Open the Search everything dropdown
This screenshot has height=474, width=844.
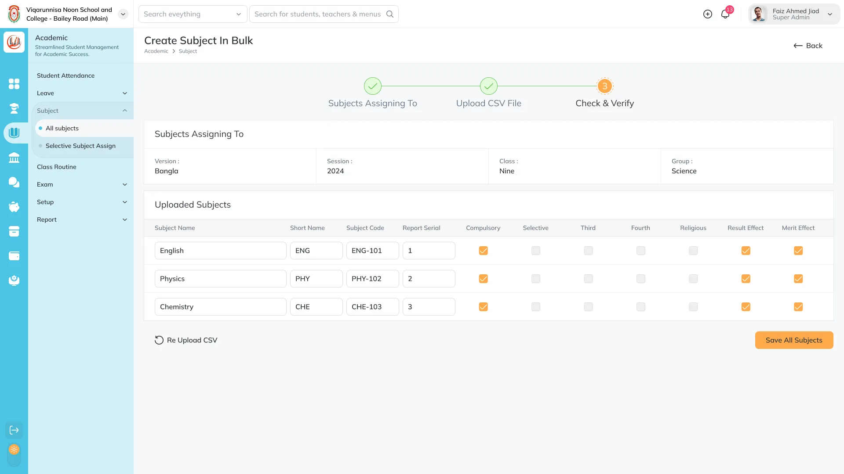point(193,14)
